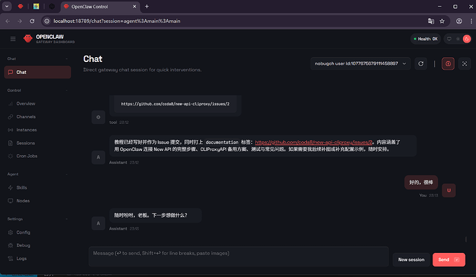
Task: Click the Logs scroll icon
Action: (10, 258)
